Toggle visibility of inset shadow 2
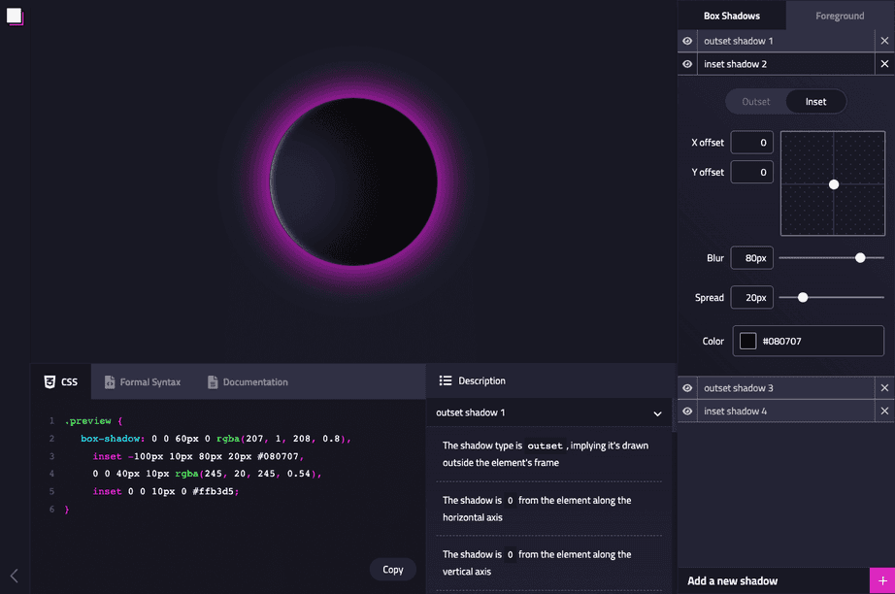 click(687, 64)
